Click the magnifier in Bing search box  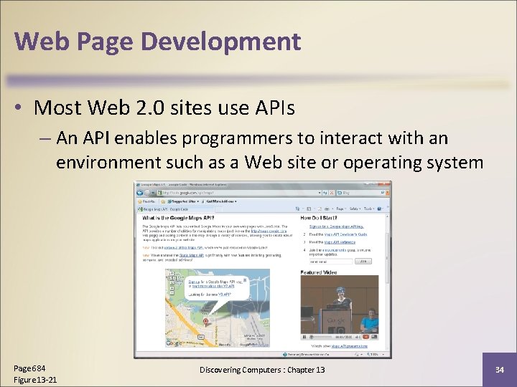(x=383, y=193)
